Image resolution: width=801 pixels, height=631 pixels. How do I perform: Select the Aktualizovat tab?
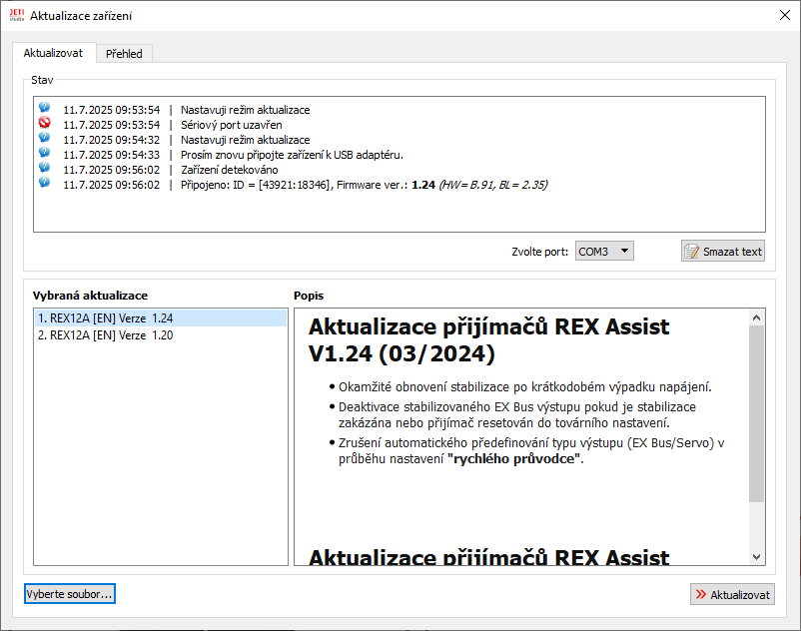tap(53, 53)
